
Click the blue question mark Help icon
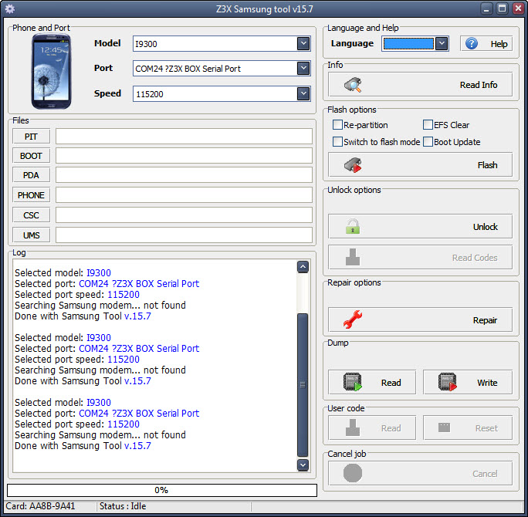(472, 43)
